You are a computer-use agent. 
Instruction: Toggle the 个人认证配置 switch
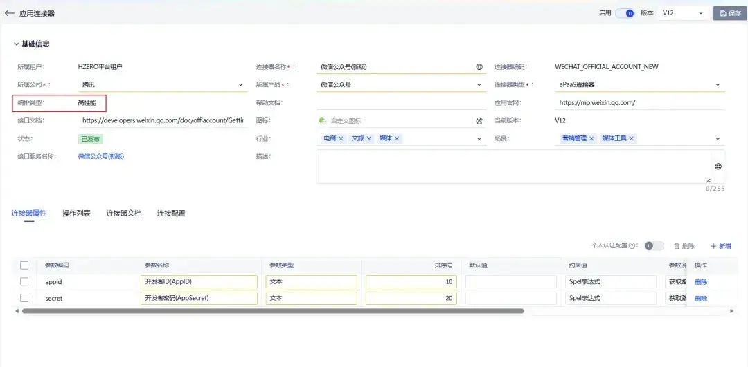coord(654,246)
